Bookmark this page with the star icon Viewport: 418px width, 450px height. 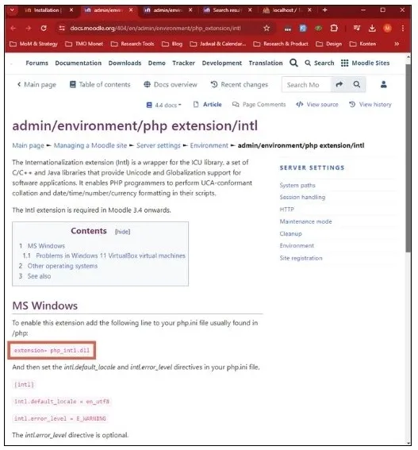[x=267, y=28]
